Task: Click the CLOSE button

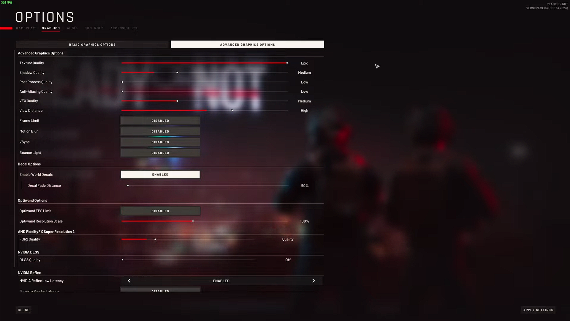Action: point(23,310)
